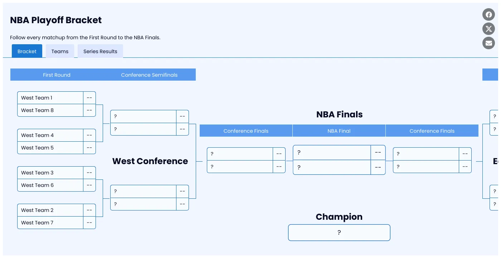Click the NBA Finals heading
The height and width of the screenshot is (274, 501).
point(339,115)
